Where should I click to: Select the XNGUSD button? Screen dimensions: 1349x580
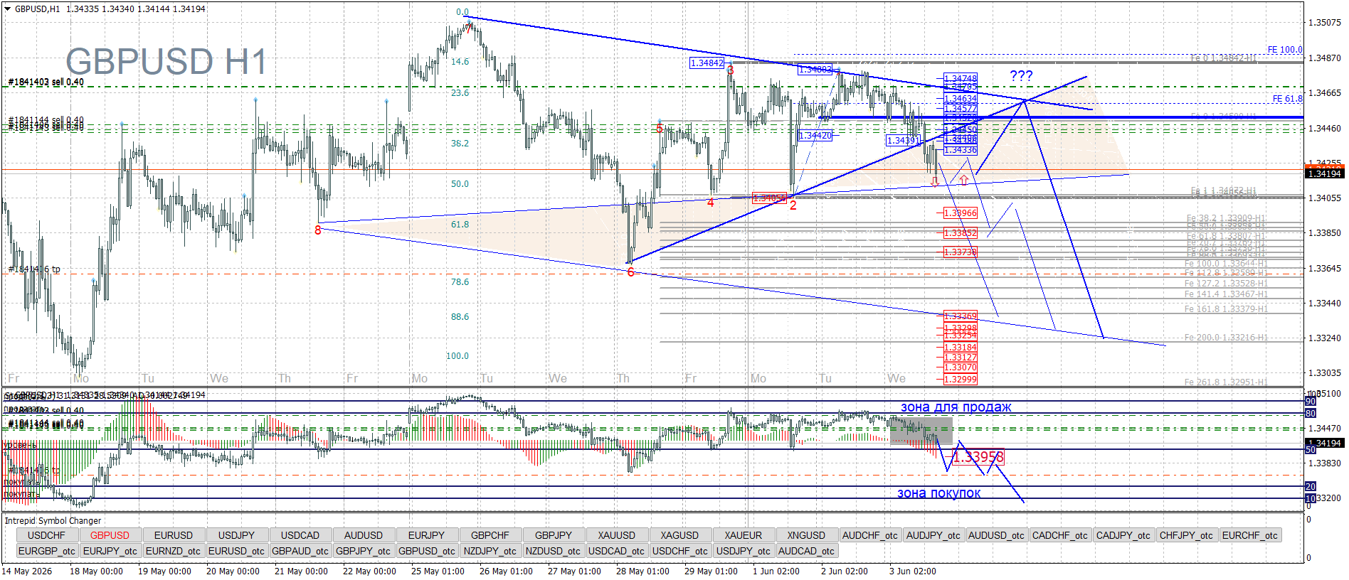coord(807,535)
